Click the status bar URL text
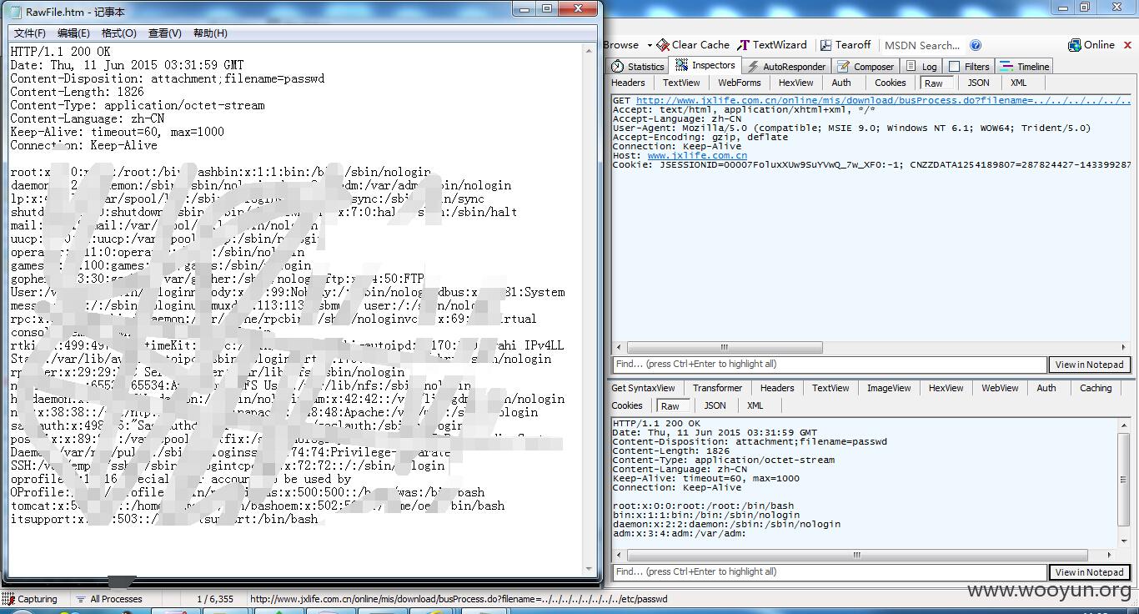 [459, 599]
